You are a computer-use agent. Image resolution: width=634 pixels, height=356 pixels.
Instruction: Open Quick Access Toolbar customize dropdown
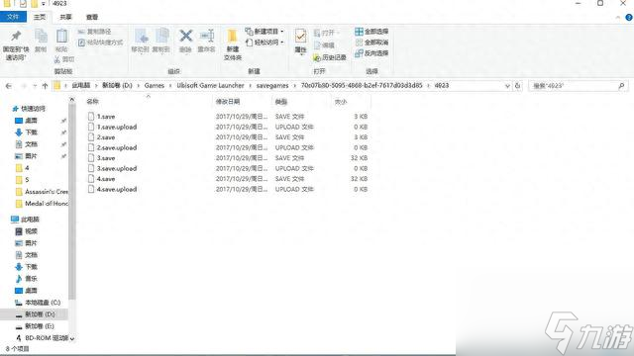click(x=44, y=4)
